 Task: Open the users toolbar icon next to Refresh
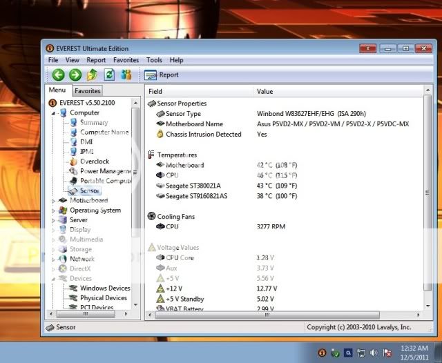click(126, 75)
